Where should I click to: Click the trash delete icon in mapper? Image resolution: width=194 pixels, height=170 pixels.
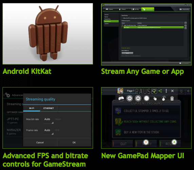172,99
